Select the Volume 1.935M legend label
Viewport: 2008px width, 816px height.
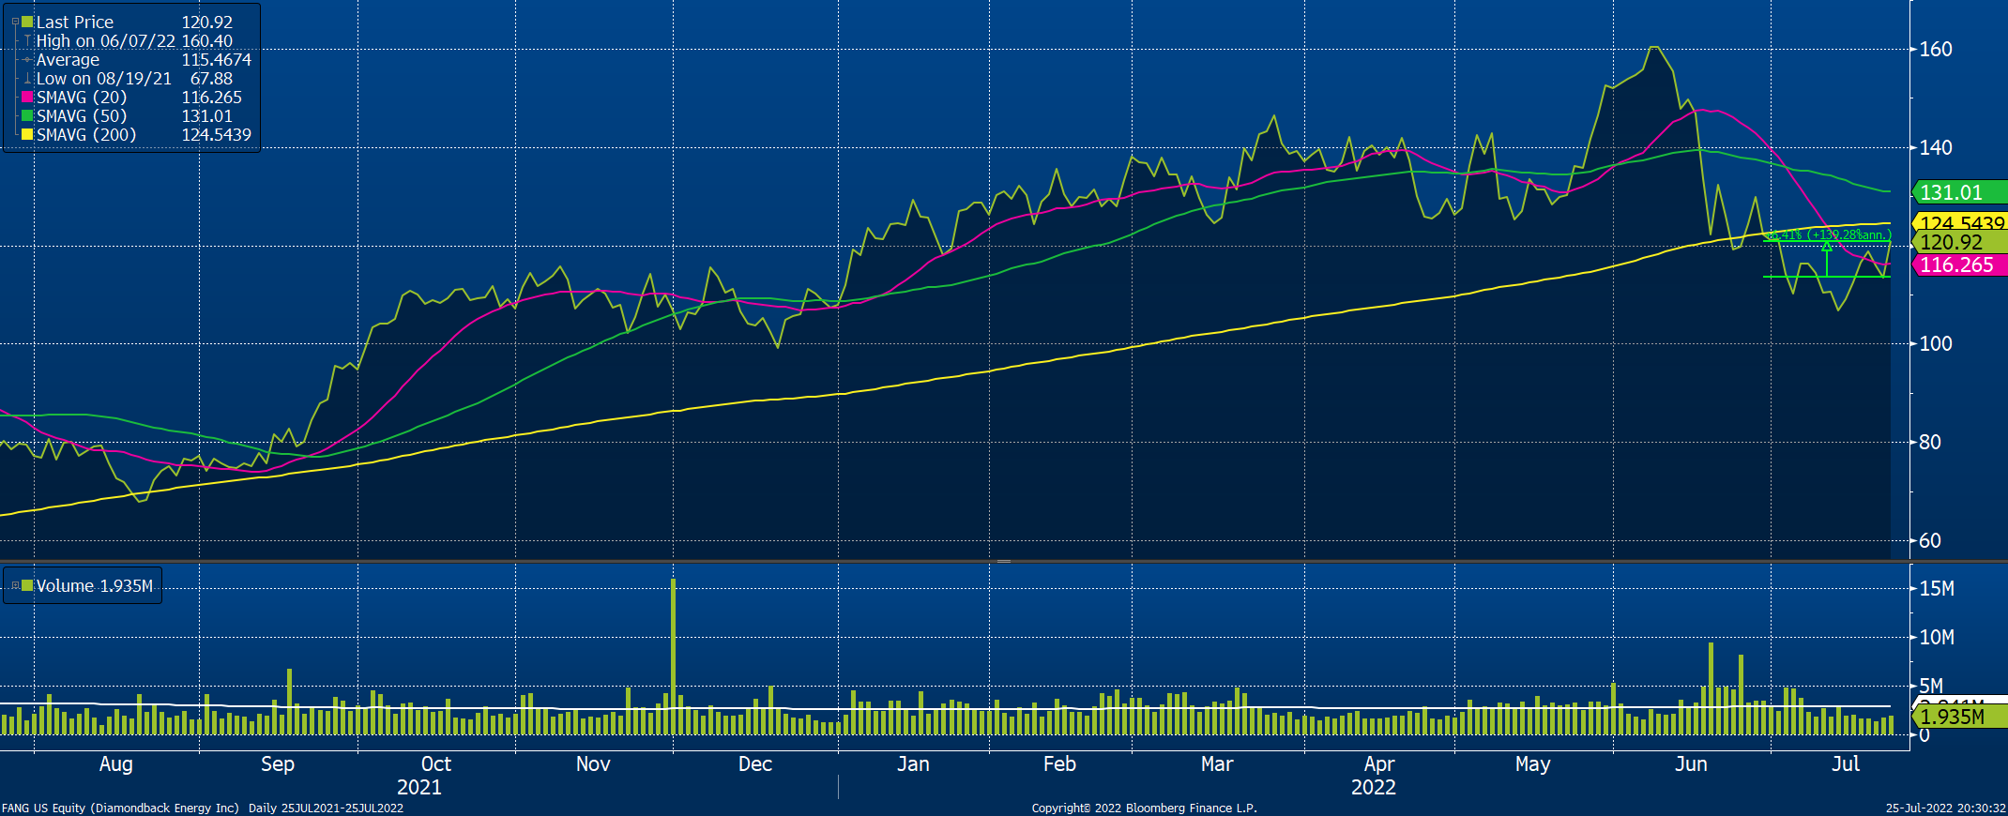pyautogui.click(x=95, y=586)
